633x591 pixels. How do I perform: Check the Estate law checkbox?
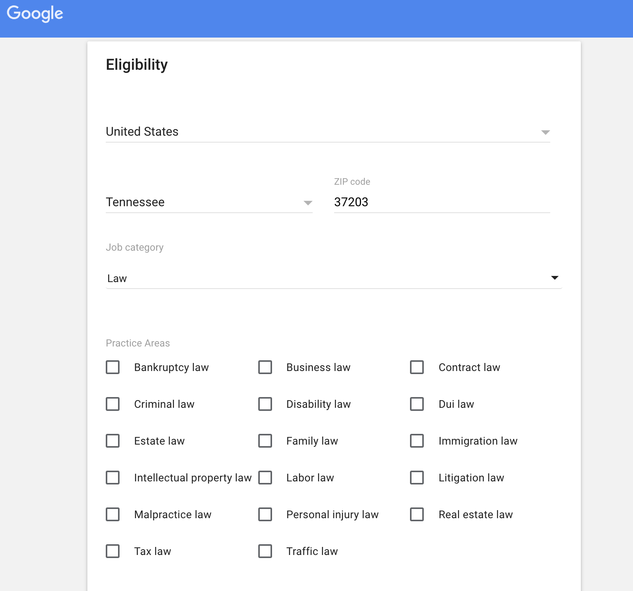tap(113, 441)
